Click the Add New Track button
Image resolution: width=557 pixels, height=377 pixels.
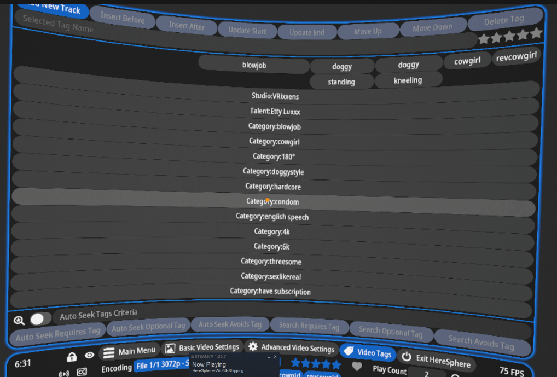pyautogui.click(x=53, y=9)
